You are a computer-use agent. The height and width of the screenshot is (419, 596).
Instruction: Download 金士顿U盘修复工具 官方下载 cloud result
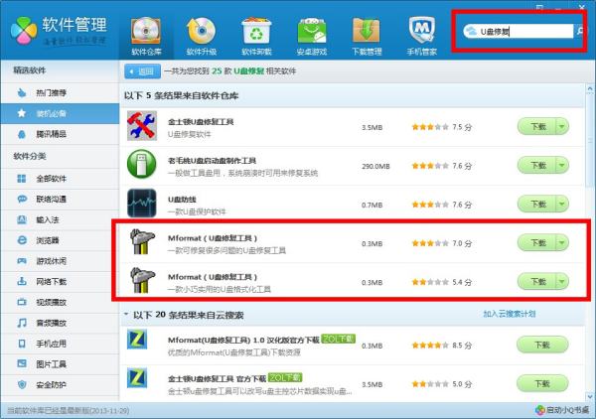point(542,383)
